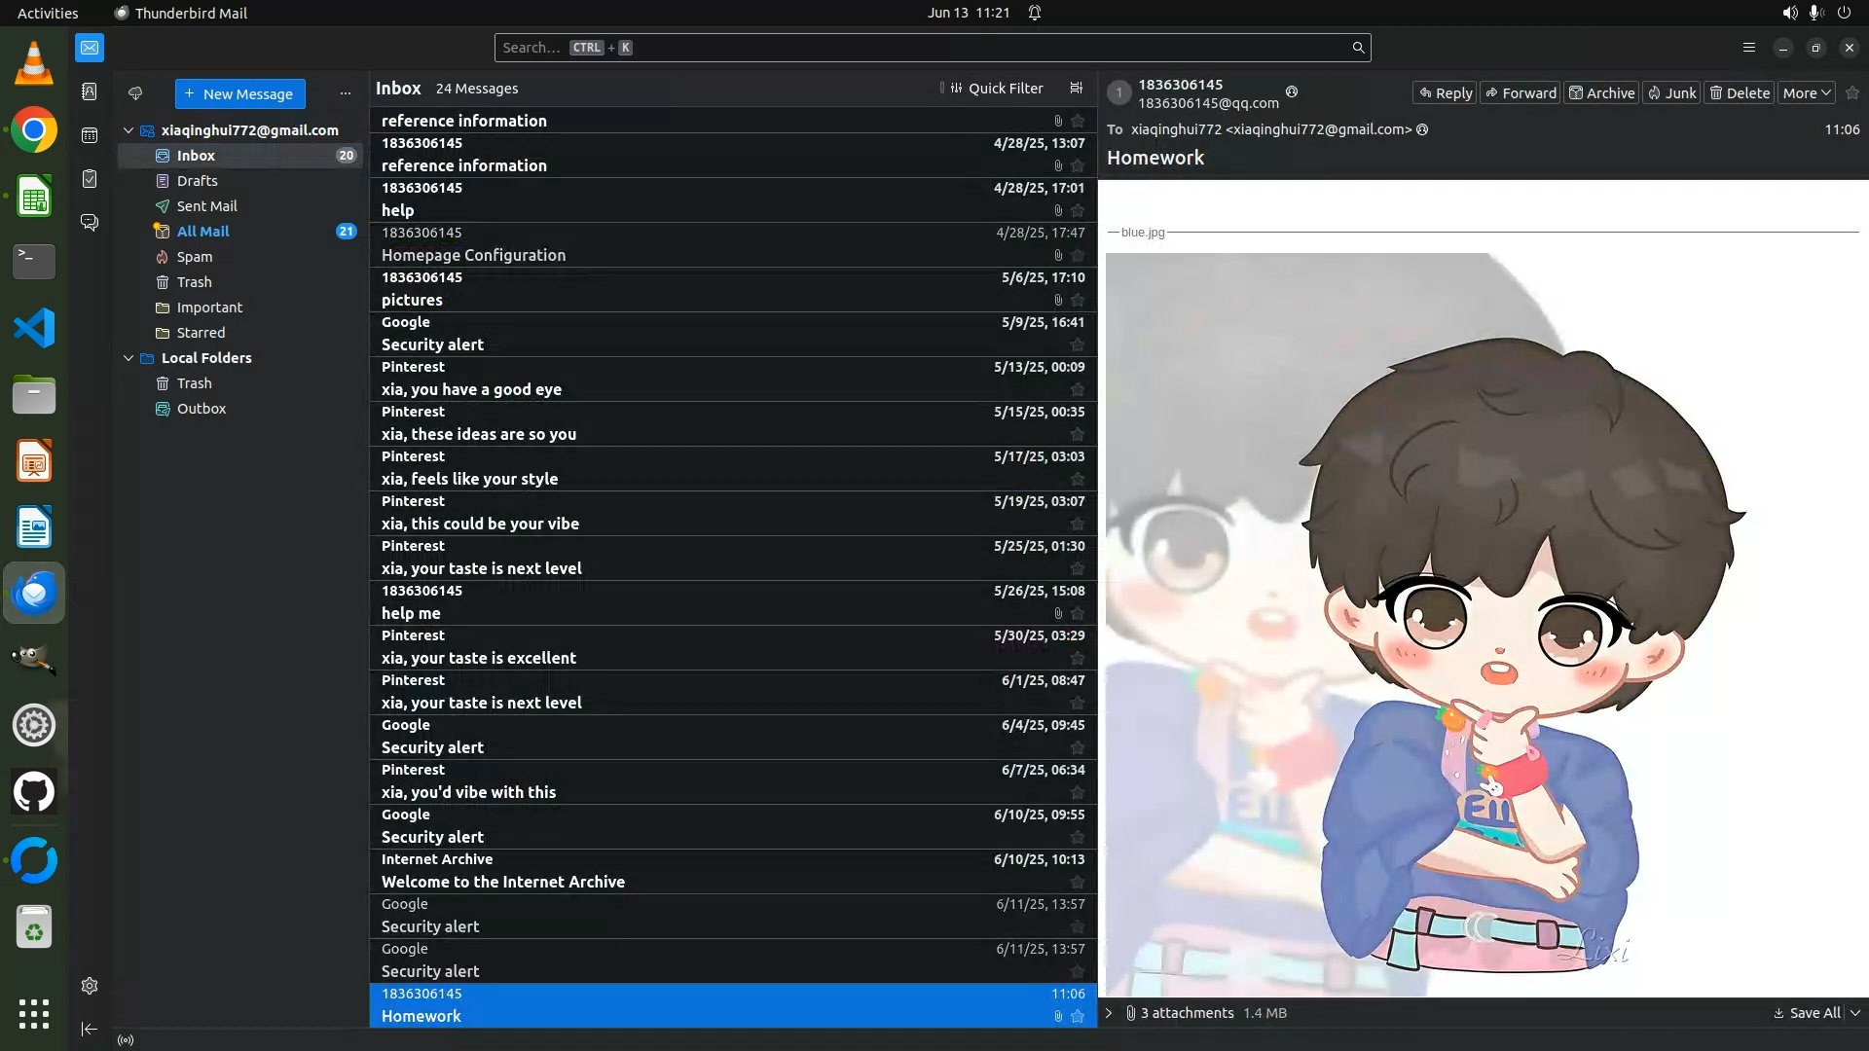Open the Calendar space icon

coord(90,135)
